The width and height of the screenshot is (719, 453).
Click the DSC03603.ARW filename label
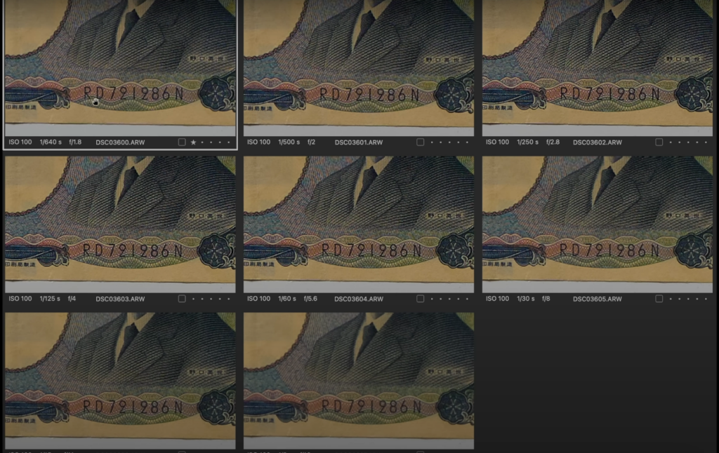coord(120,299)
